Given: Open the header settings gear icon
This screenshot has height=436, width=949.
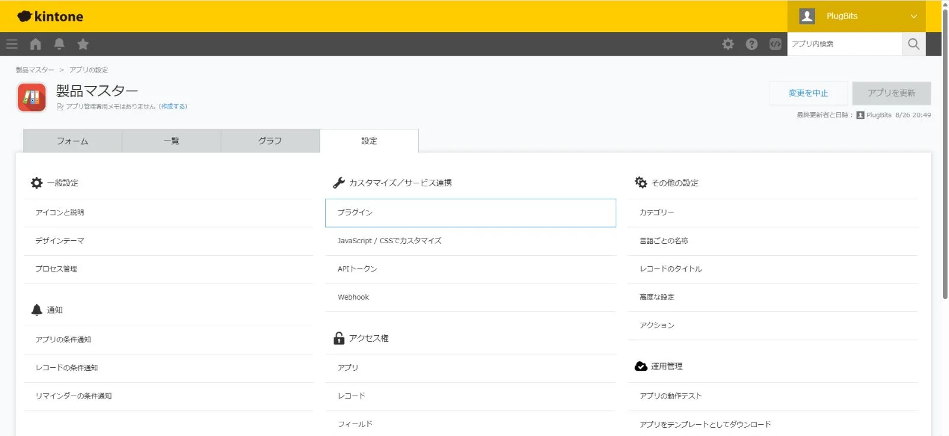Looking at the screenshot, I should click(728, 44).
